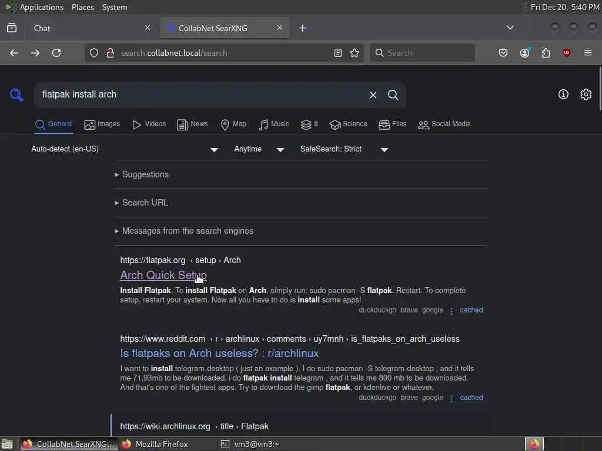602x451 pixels.
Task: Open a new browser tab
Action: [x=303, y=28]
